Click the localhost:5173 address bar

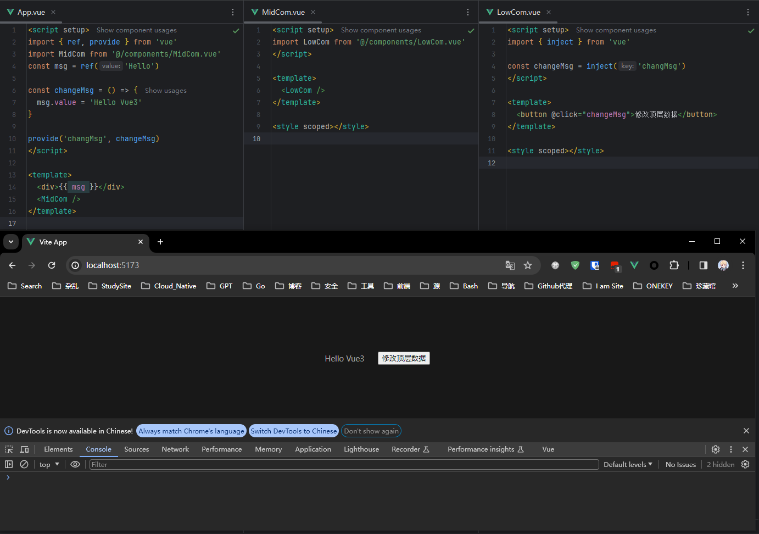tap(303, 265)
